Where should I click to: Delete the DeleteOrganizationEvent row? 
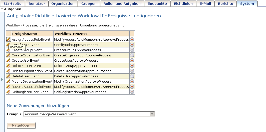click(132, 71)
